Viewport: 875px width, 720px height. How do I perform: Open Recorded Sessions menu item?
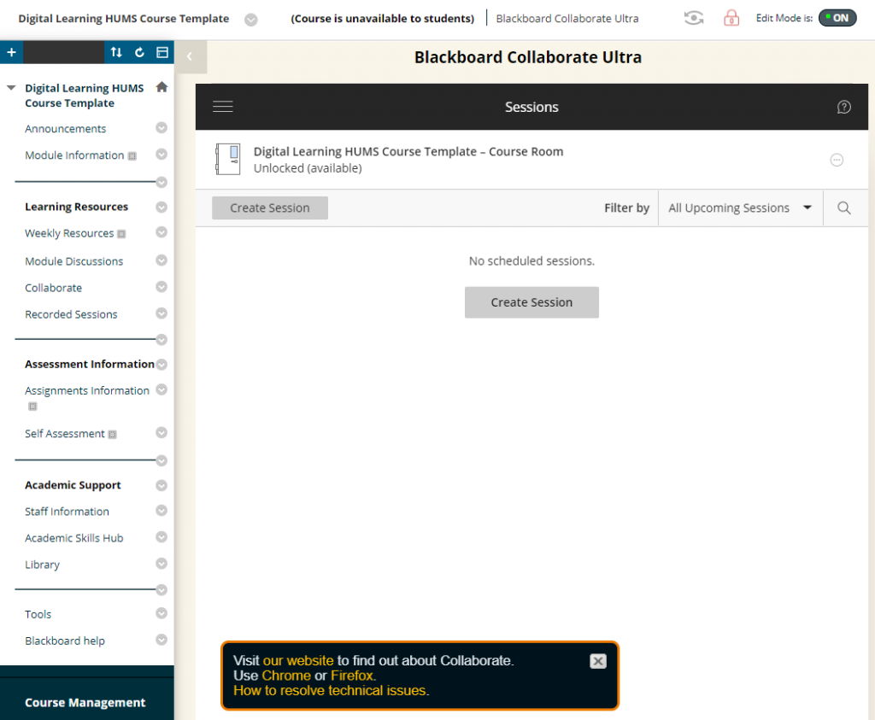coord(71,314)
